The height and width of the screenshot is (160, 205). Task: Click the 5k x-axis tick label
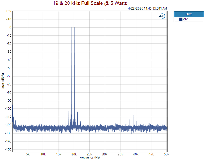tap(28, 154)
